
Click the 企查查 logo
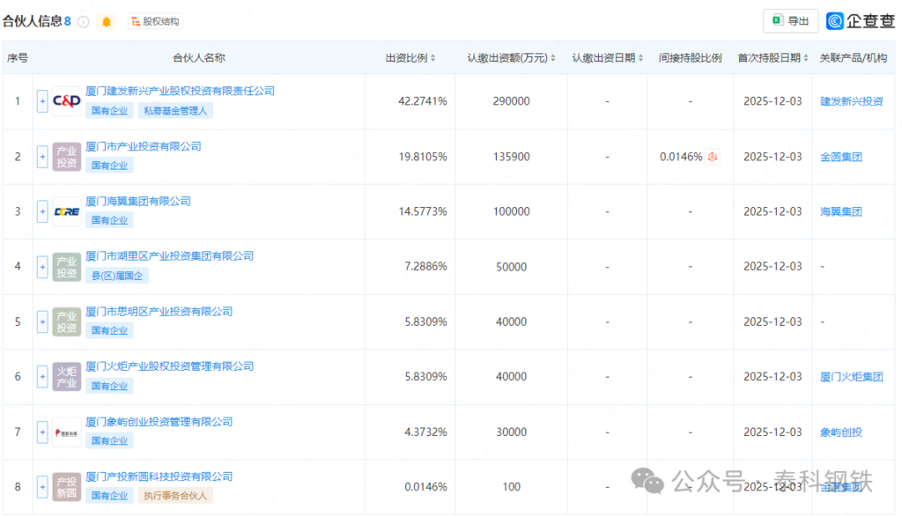pyautogui.click(x=860, y=21)
